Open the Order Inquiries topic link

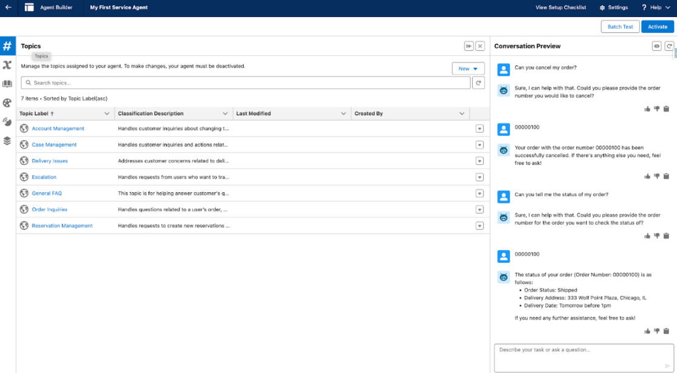pos(50,210)
